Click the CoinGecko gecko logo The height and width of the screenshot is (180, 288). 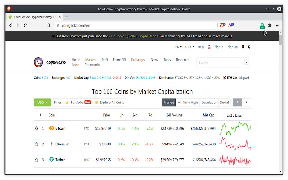pos(38,62)
